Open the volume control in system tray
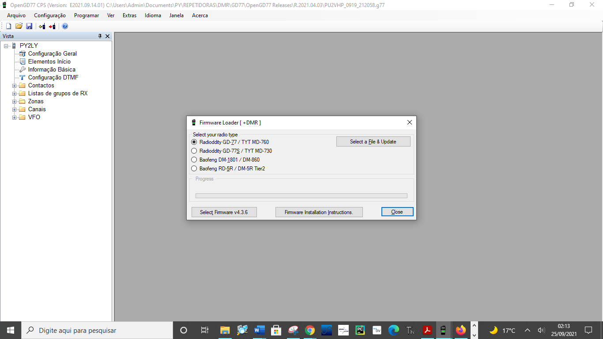 pyautogui.click(x=541, y=330)
